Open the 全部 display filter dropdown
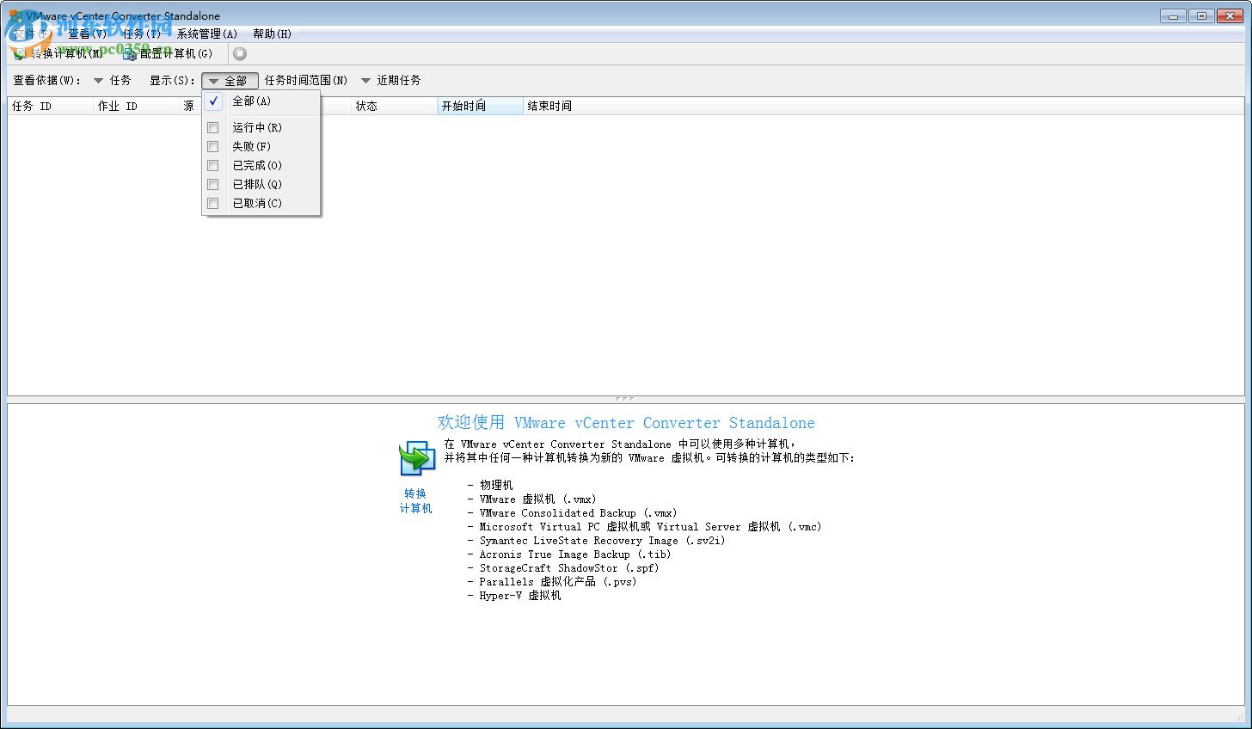 click(230, 80)
